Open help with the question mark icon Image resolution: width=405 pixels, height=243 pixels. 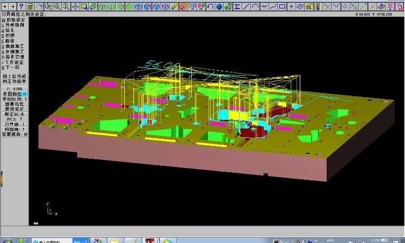coord(21,6)
